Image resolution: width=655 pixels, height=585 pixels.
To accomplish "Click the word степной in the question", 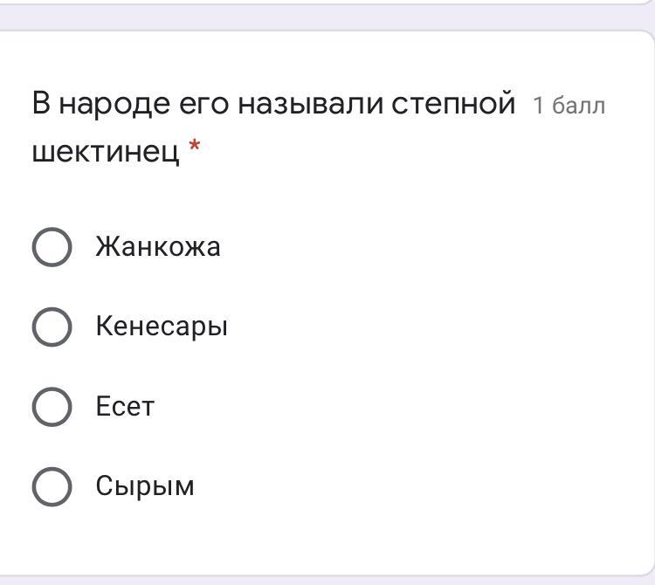I will 453,103.
